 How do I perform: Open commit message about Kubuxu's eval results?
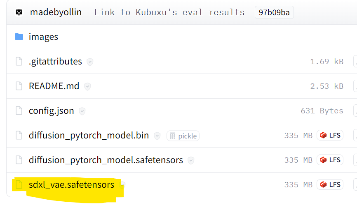click(169, 12)
